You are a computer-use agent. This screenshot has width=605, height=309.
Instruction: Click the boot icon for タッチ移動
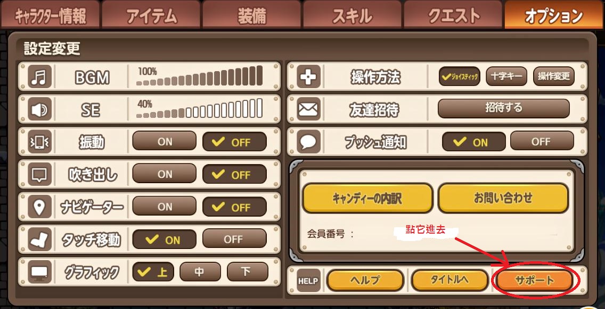click(40, 239)
